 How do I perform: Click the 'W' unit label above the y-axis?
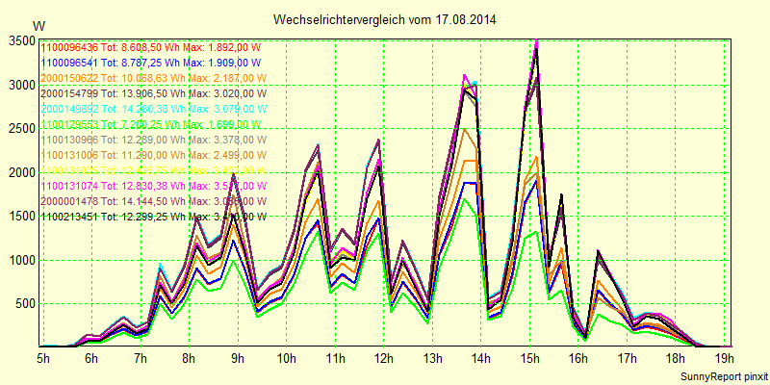[x=38, y=25]
